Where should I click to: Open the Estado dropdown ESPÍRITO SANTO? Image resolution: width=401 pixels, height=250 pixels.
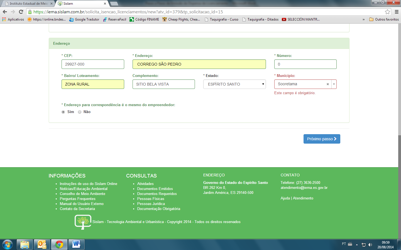click(234, 84)
